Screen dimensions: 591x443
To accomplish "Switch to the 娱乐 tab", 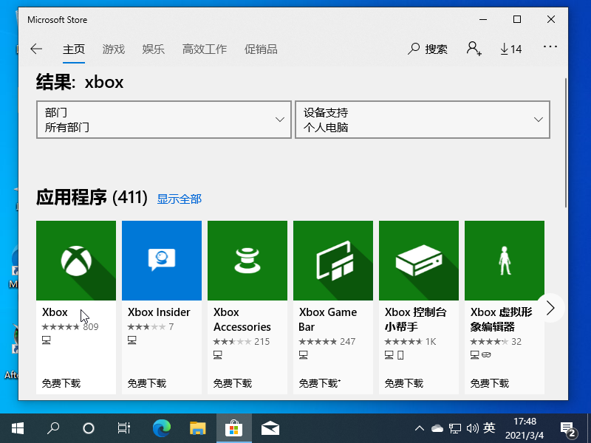I will tap(154, 49).
